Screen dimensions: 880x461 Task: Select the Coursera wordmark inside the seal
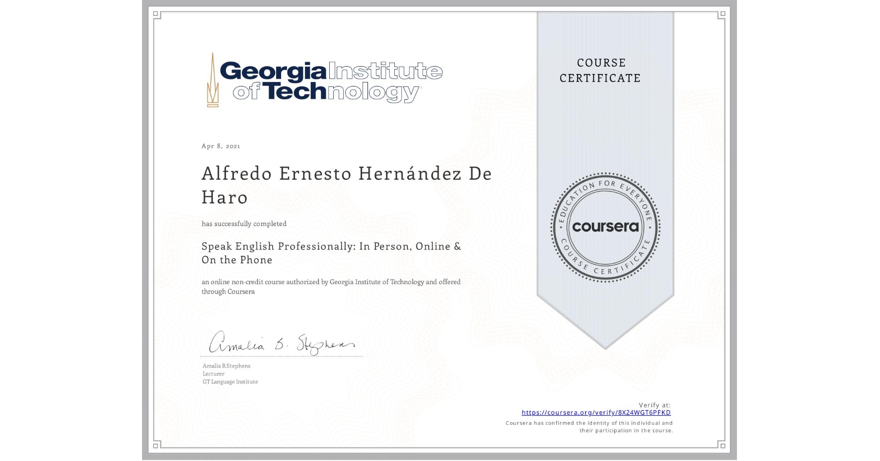point(605,228)
